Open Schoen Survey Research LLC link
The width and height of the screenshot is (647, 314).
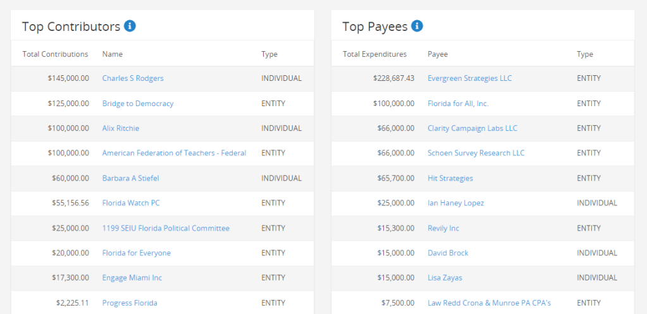(x=476, y=153)
